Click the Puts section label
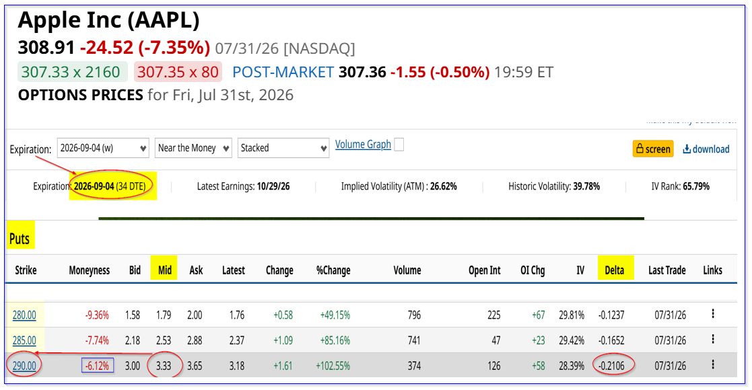 tap(19, 239)
